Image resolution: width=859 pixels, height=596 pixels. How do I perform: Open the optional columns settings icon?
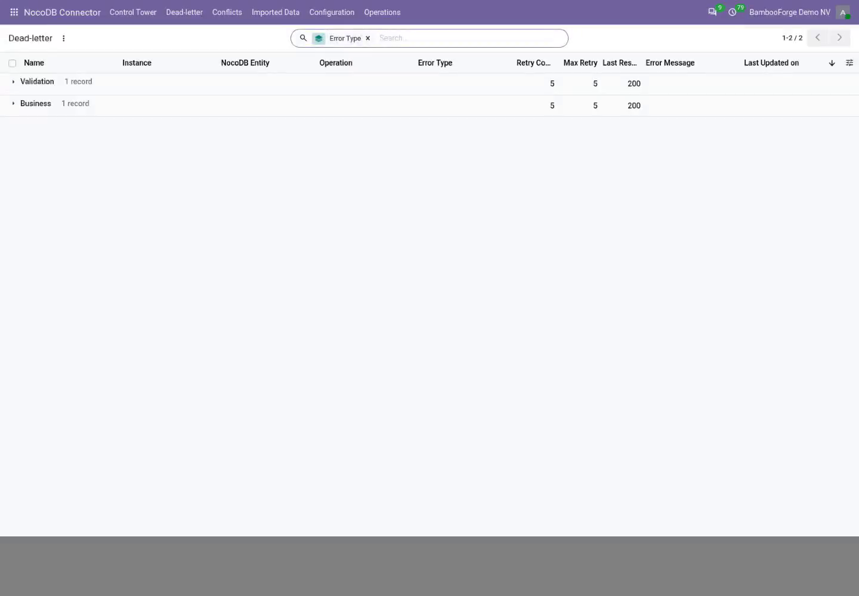pyautogui.click(x=849, y=63)
